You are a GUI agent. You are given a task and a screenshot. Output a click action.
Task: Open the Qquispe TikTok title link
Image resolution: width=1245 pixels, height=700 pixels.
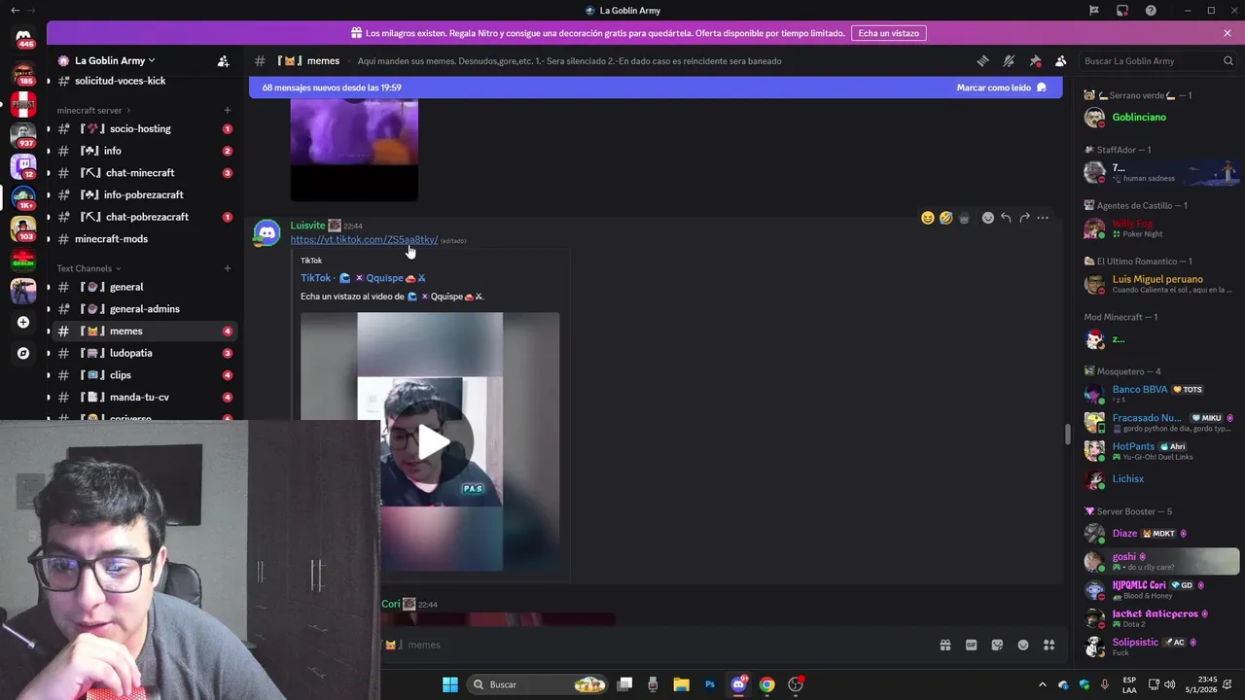click(x=364, y=278)
